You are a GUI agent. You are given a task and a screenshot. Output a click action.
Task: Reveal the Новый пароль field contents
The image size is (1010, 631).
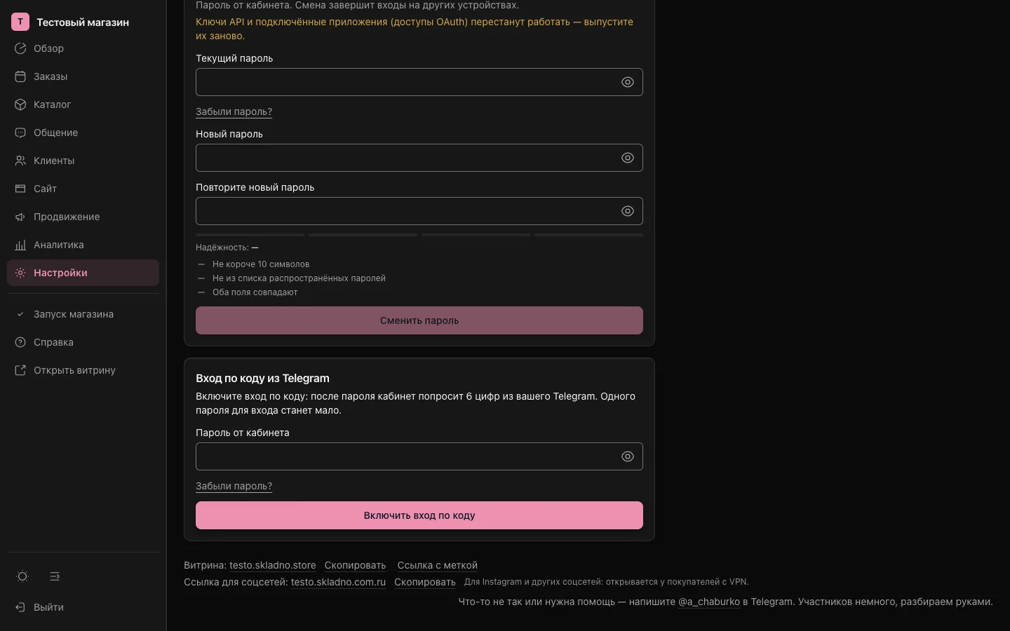tap(628, 158)
